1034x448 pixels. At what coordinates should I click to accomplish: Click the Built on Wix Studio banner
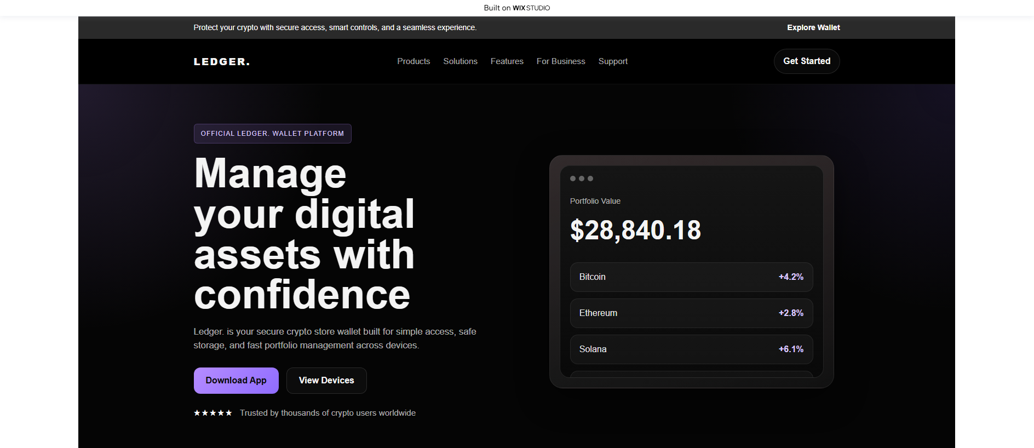pyautogui.click(x=517, y=8)
